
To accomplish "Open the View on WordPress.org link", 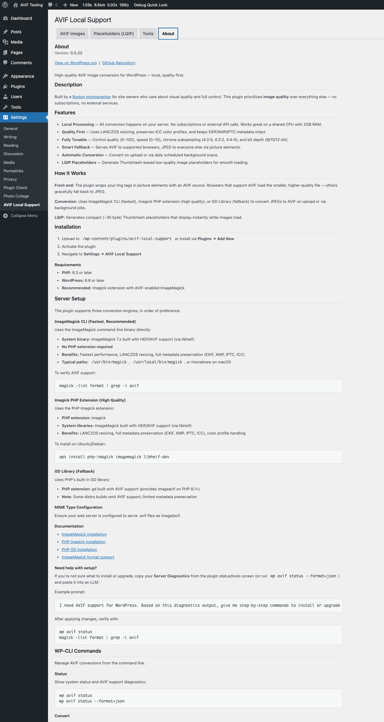I will [x=76, y=63].
